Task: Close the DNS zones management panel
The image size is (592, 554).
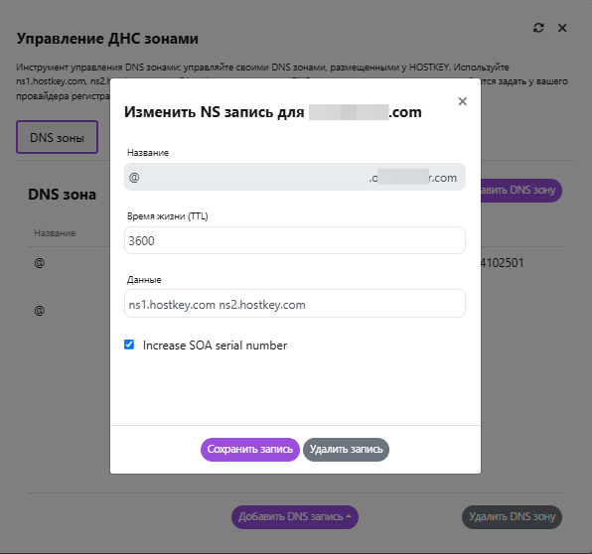Action: [x=562, y=28]
